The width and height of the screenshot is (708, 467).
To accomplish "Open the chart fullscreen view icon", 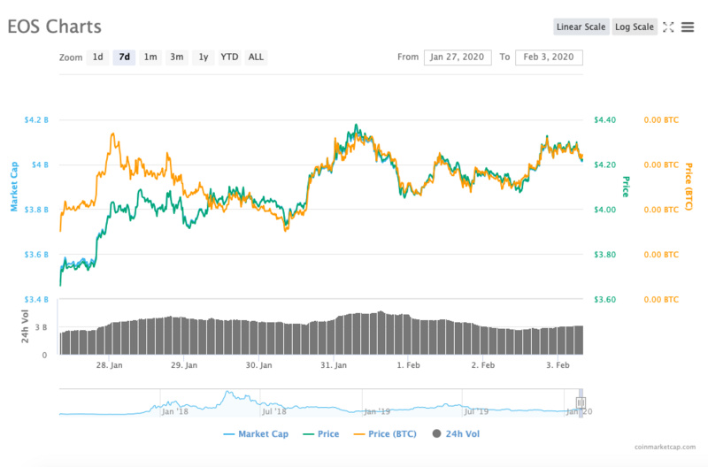I will 669,27.
